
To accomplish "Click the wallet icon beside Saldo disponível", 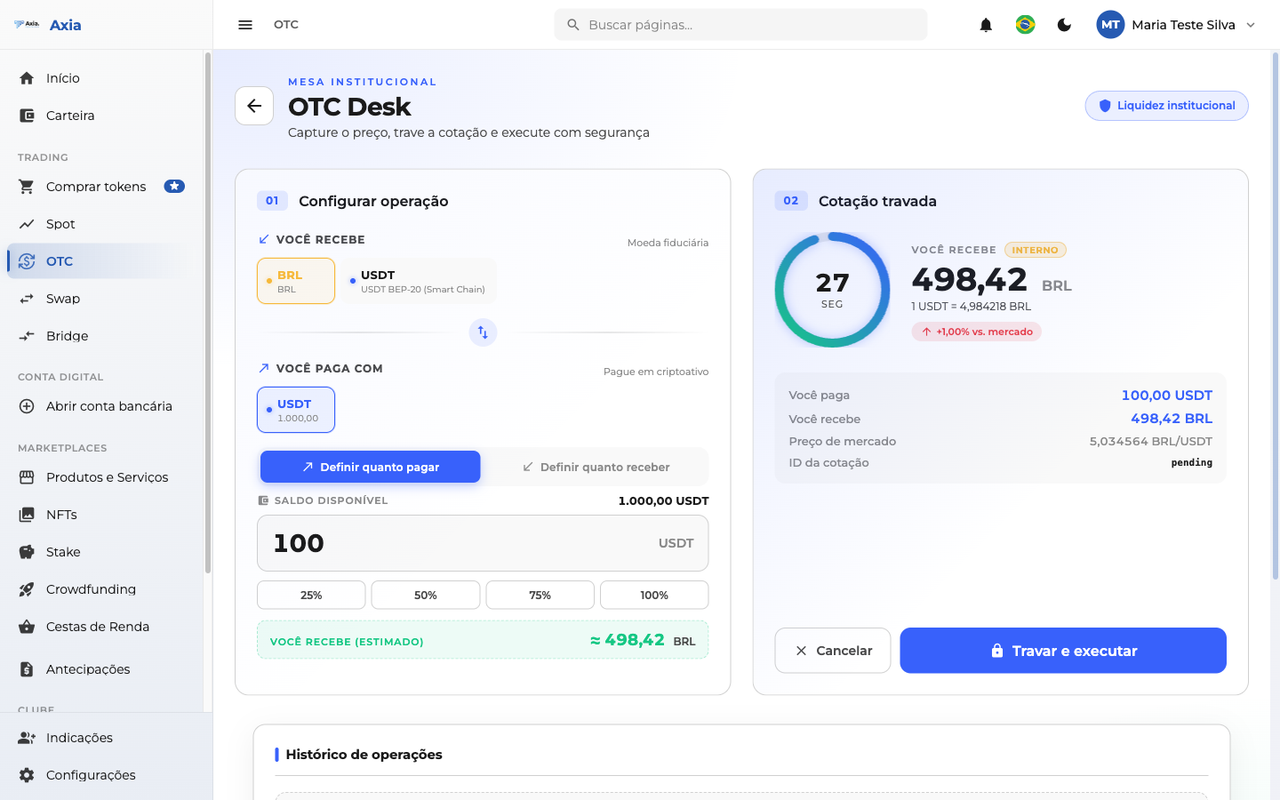I will [x=263, y=500].
